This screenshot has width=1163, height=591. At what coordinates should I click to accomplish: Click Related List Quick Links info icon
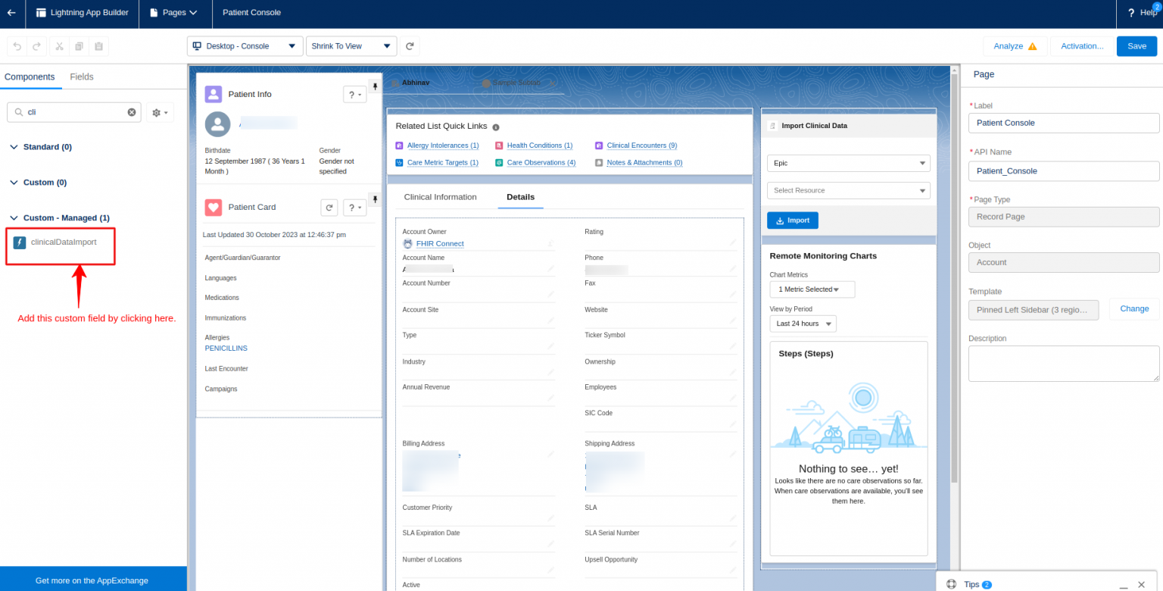tap(496, 127)
